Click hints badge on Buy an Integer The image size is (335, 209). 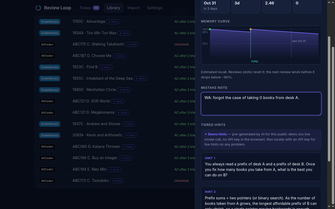click(x=125, y=158)
